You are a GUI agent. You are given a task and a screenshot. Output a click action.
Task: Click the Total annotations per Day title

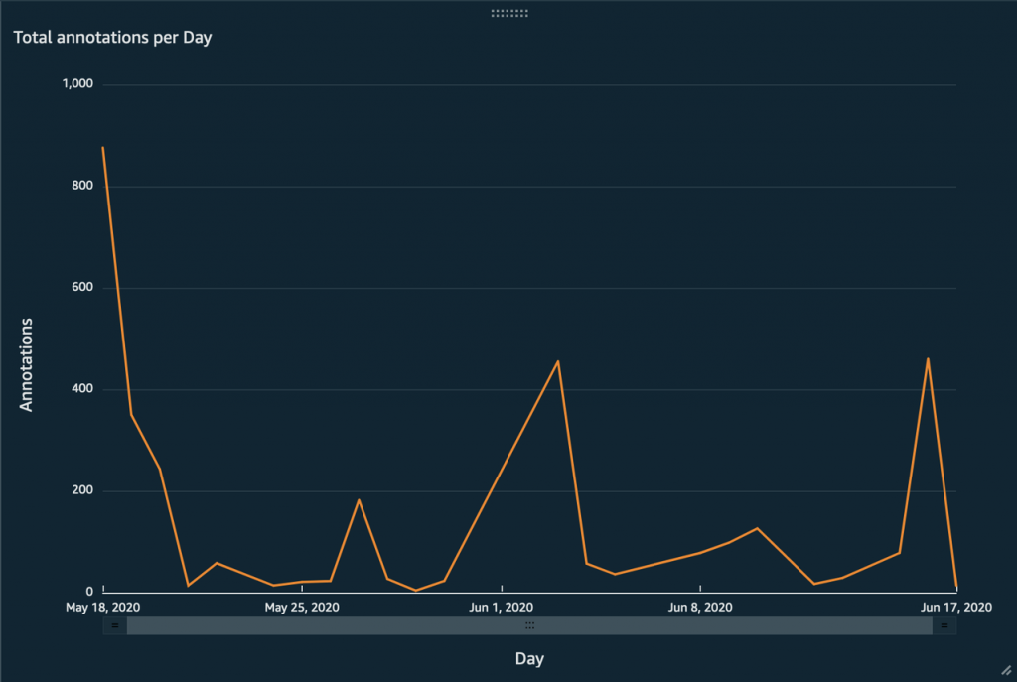coord(112,37)
